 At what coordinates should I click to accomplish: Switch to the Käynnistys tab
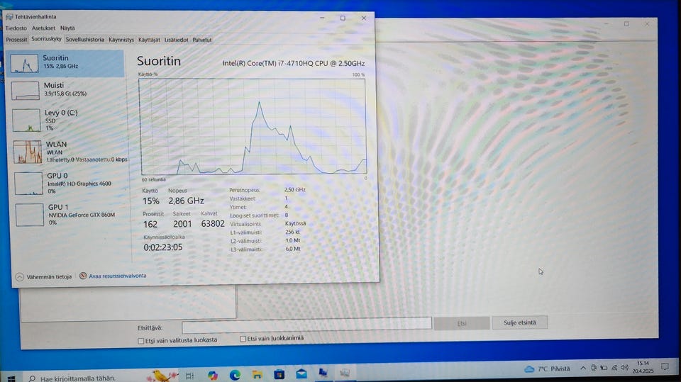click(x=121, y=40)
